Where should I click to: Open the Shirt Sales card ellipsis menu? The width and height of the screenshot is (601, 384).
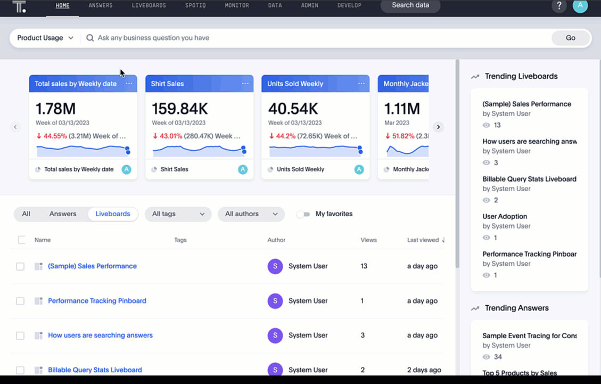coord(245,84)
